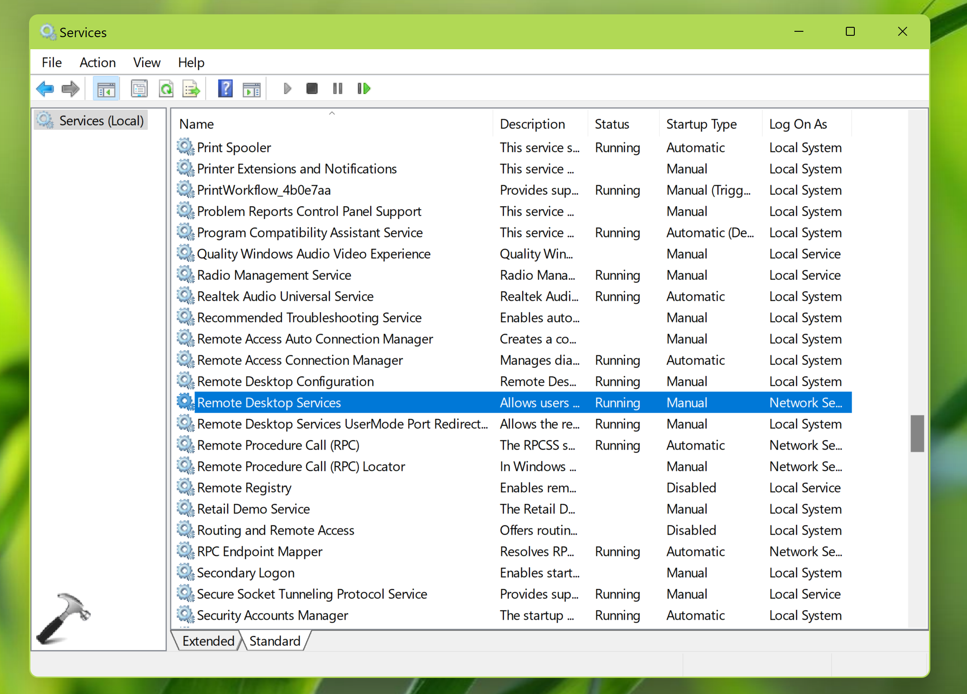Open the blue Help icon
This screenshot has height=694, width=967.
[225, 89]
